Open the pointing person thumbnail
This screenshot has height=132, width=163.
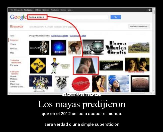point(86,66)
